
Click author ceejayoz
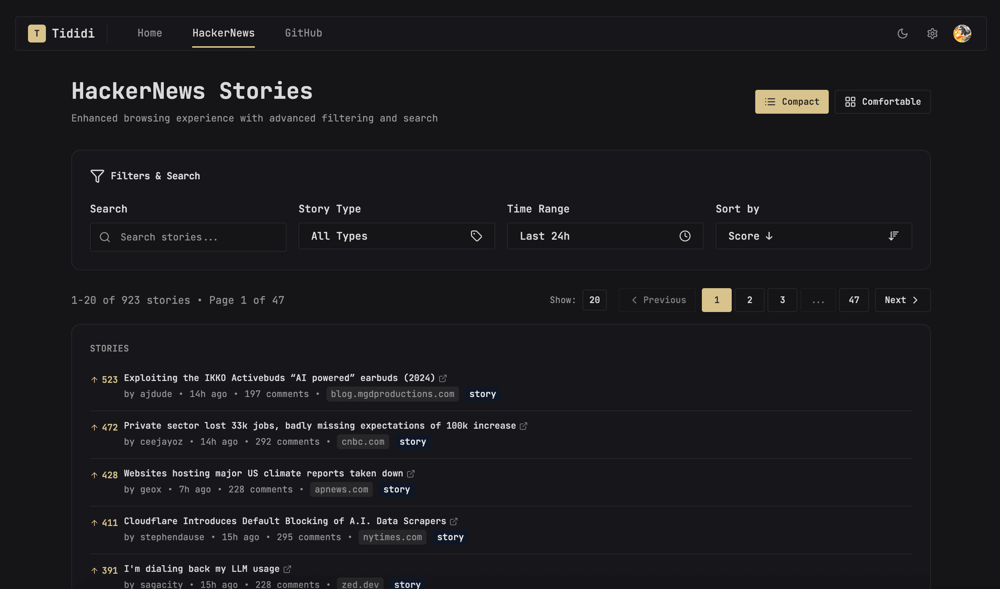[161, 441]
